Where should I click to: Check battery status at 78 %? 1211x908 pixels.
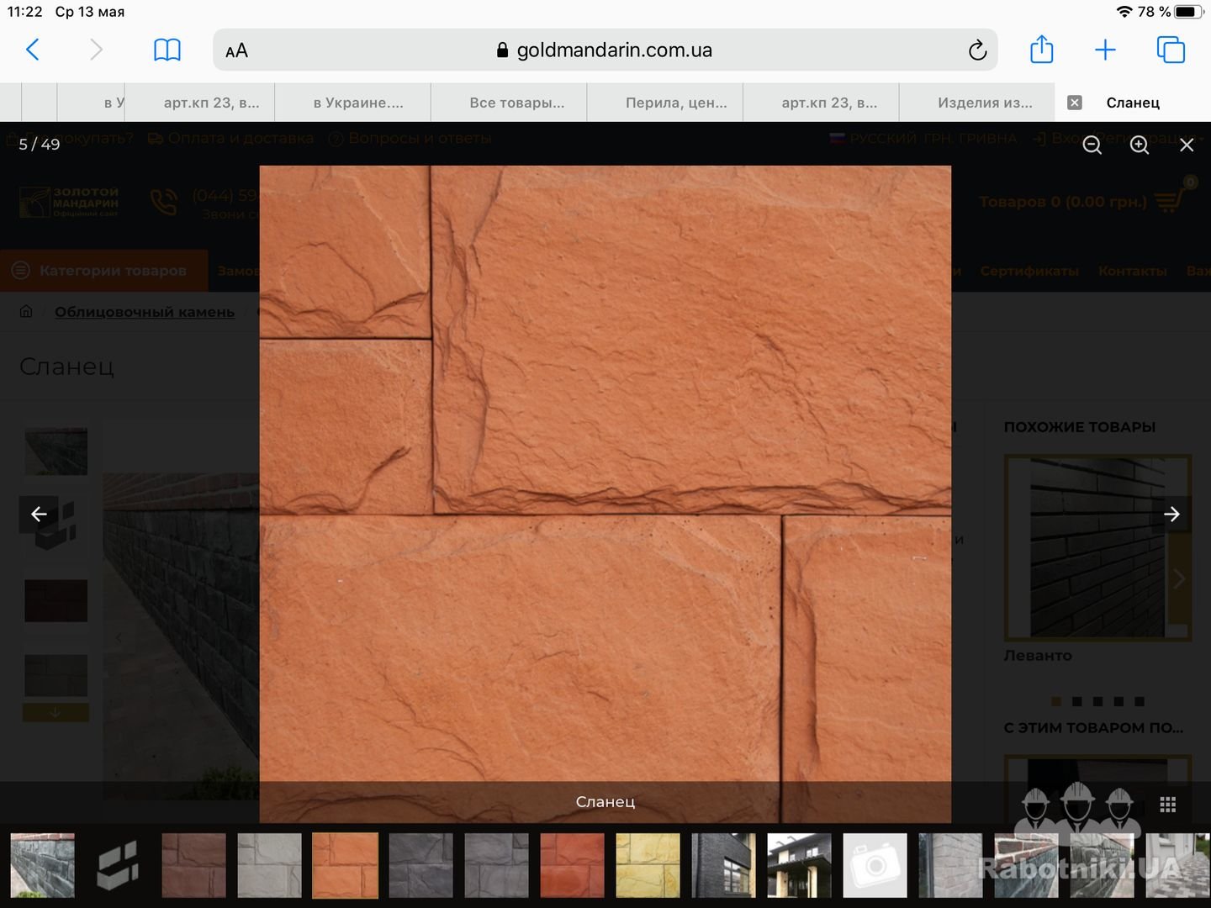[1171, 12]
